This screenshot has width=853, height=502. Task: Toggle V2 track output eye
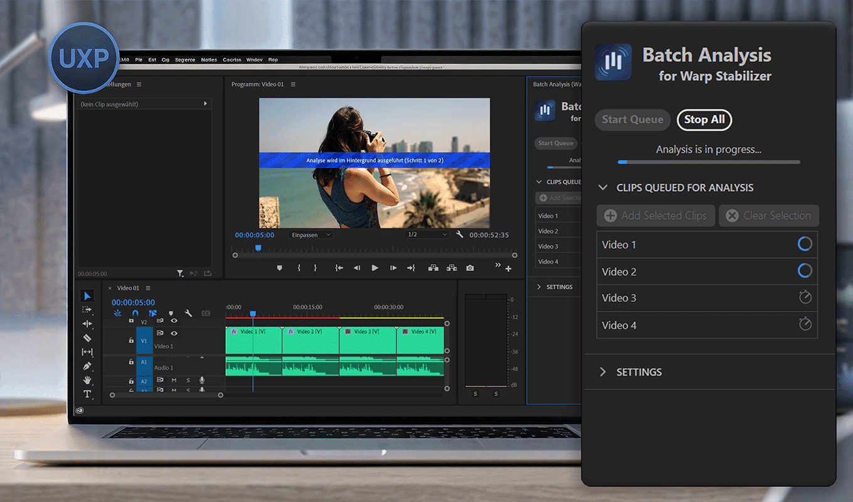(x=174, y=321)
